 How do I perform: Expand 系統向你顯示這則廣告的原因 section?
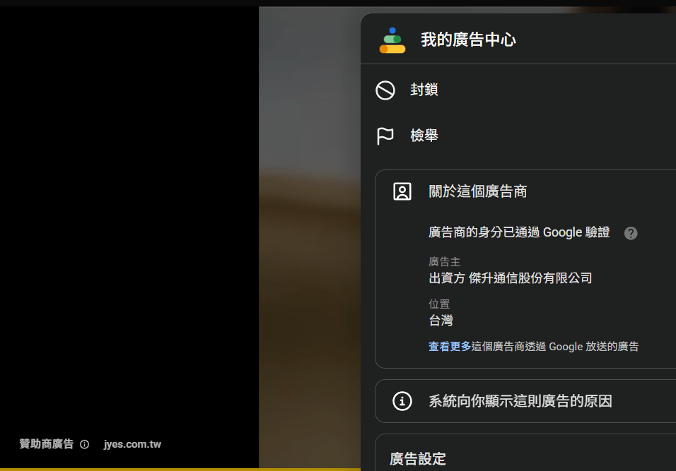[x=525, y=401]
